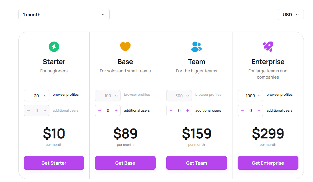Decrease additional users on Base plan
This screenshot has width=313, height=182.
point(100,111)
